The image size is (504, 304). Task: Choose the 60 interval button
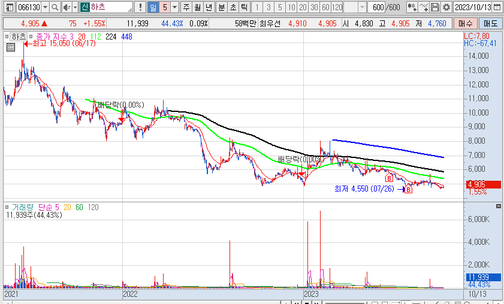point(325,7)
